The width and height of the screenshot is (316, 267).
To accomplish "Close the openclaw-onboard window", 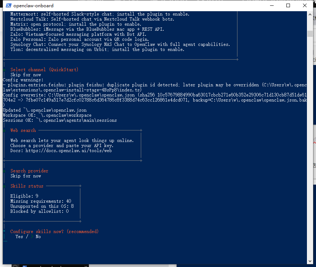I will 305,5.
